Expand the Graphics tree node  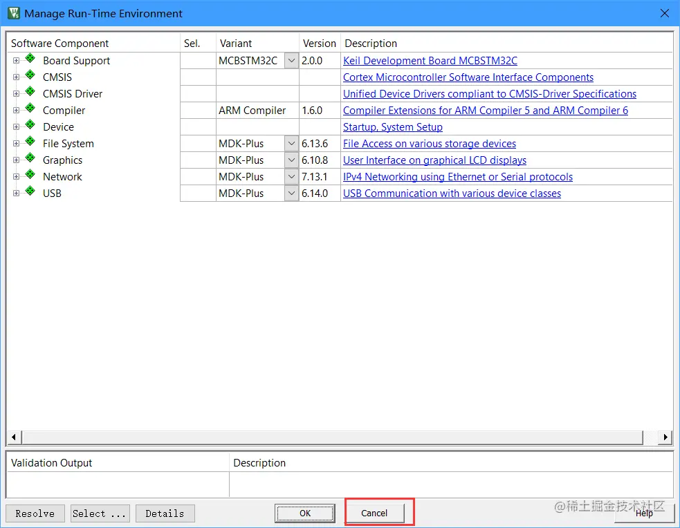pos(16,160)
